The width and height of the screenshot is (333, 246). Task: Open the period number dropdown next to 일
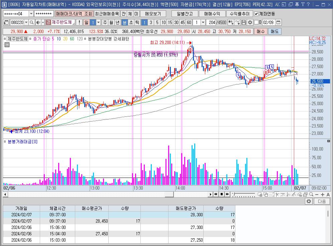98,22
